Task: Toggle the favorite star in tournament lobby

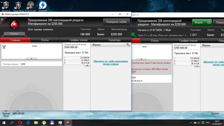Action: tap(2, 19)
